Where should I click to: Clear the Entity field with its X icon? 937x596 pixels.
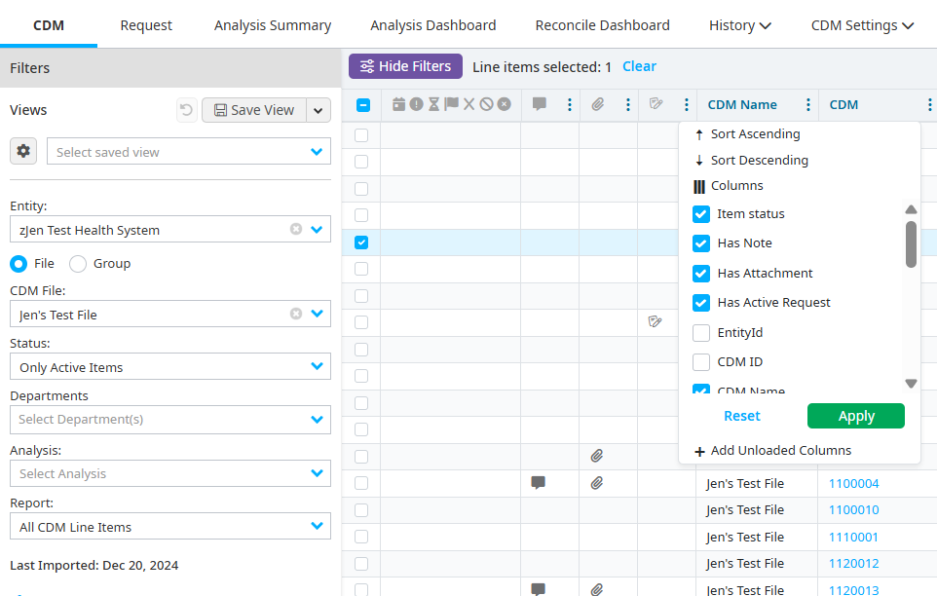point(296,230)
